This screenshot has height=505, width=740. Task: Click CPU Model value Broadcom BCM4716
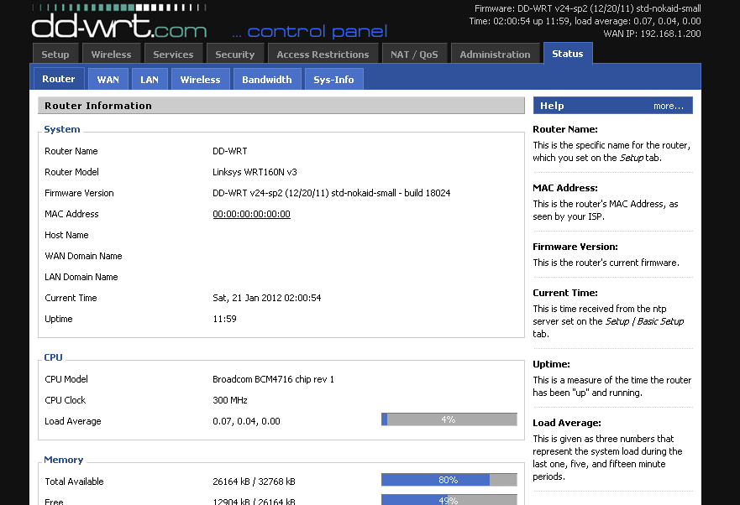(x=273, y=379)
